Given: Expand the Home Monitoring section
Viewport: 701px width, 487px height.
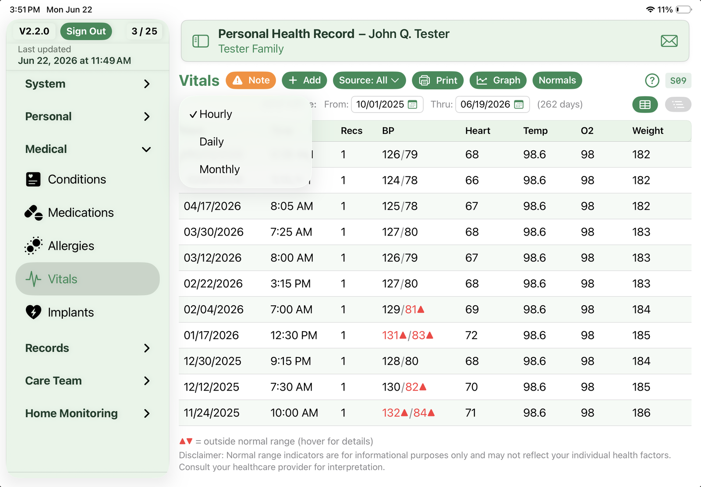Looking at the screenshot, I should pyautogui.click(x=88, y=413).
